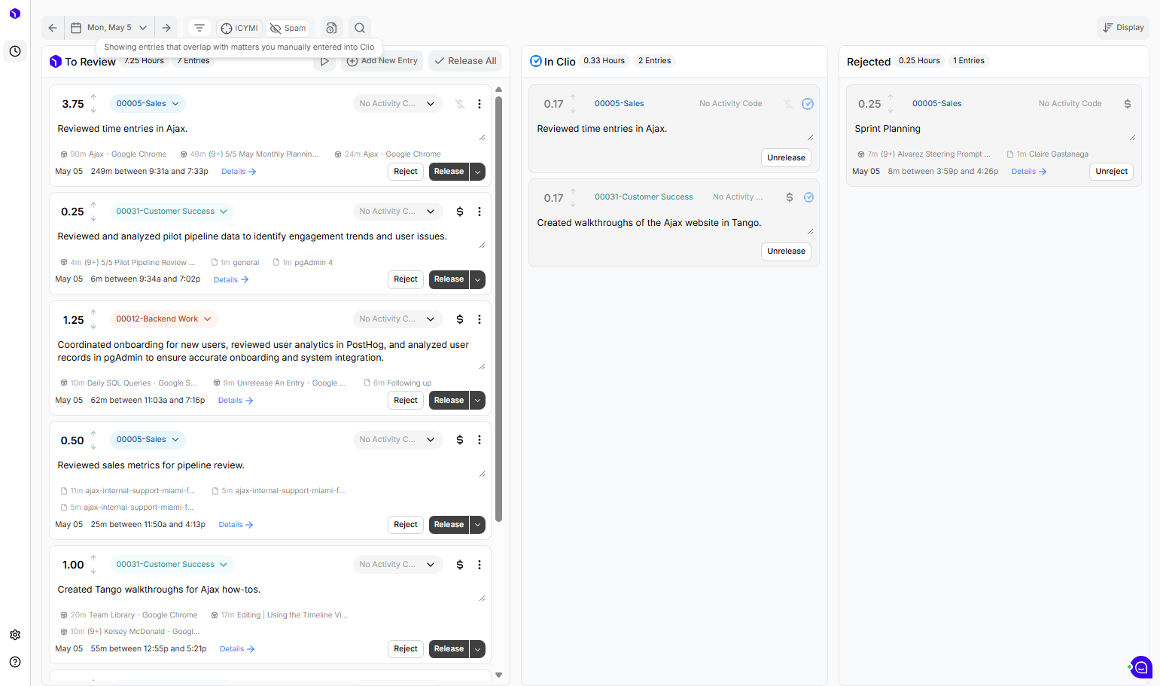Expand Release options arrow on 3.75 entry
This screenshot has width=1160, height=686.
tap(477, 172)
